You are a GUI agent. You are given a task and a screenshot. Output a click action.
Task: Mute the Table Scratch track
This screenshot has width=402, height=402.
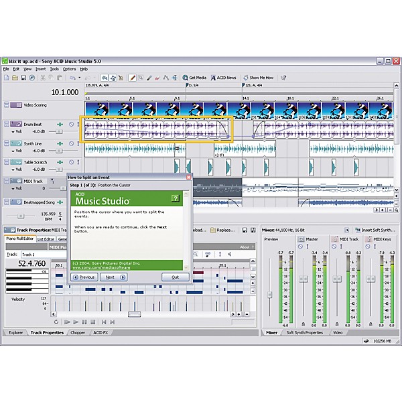click(x=71, y=162)
